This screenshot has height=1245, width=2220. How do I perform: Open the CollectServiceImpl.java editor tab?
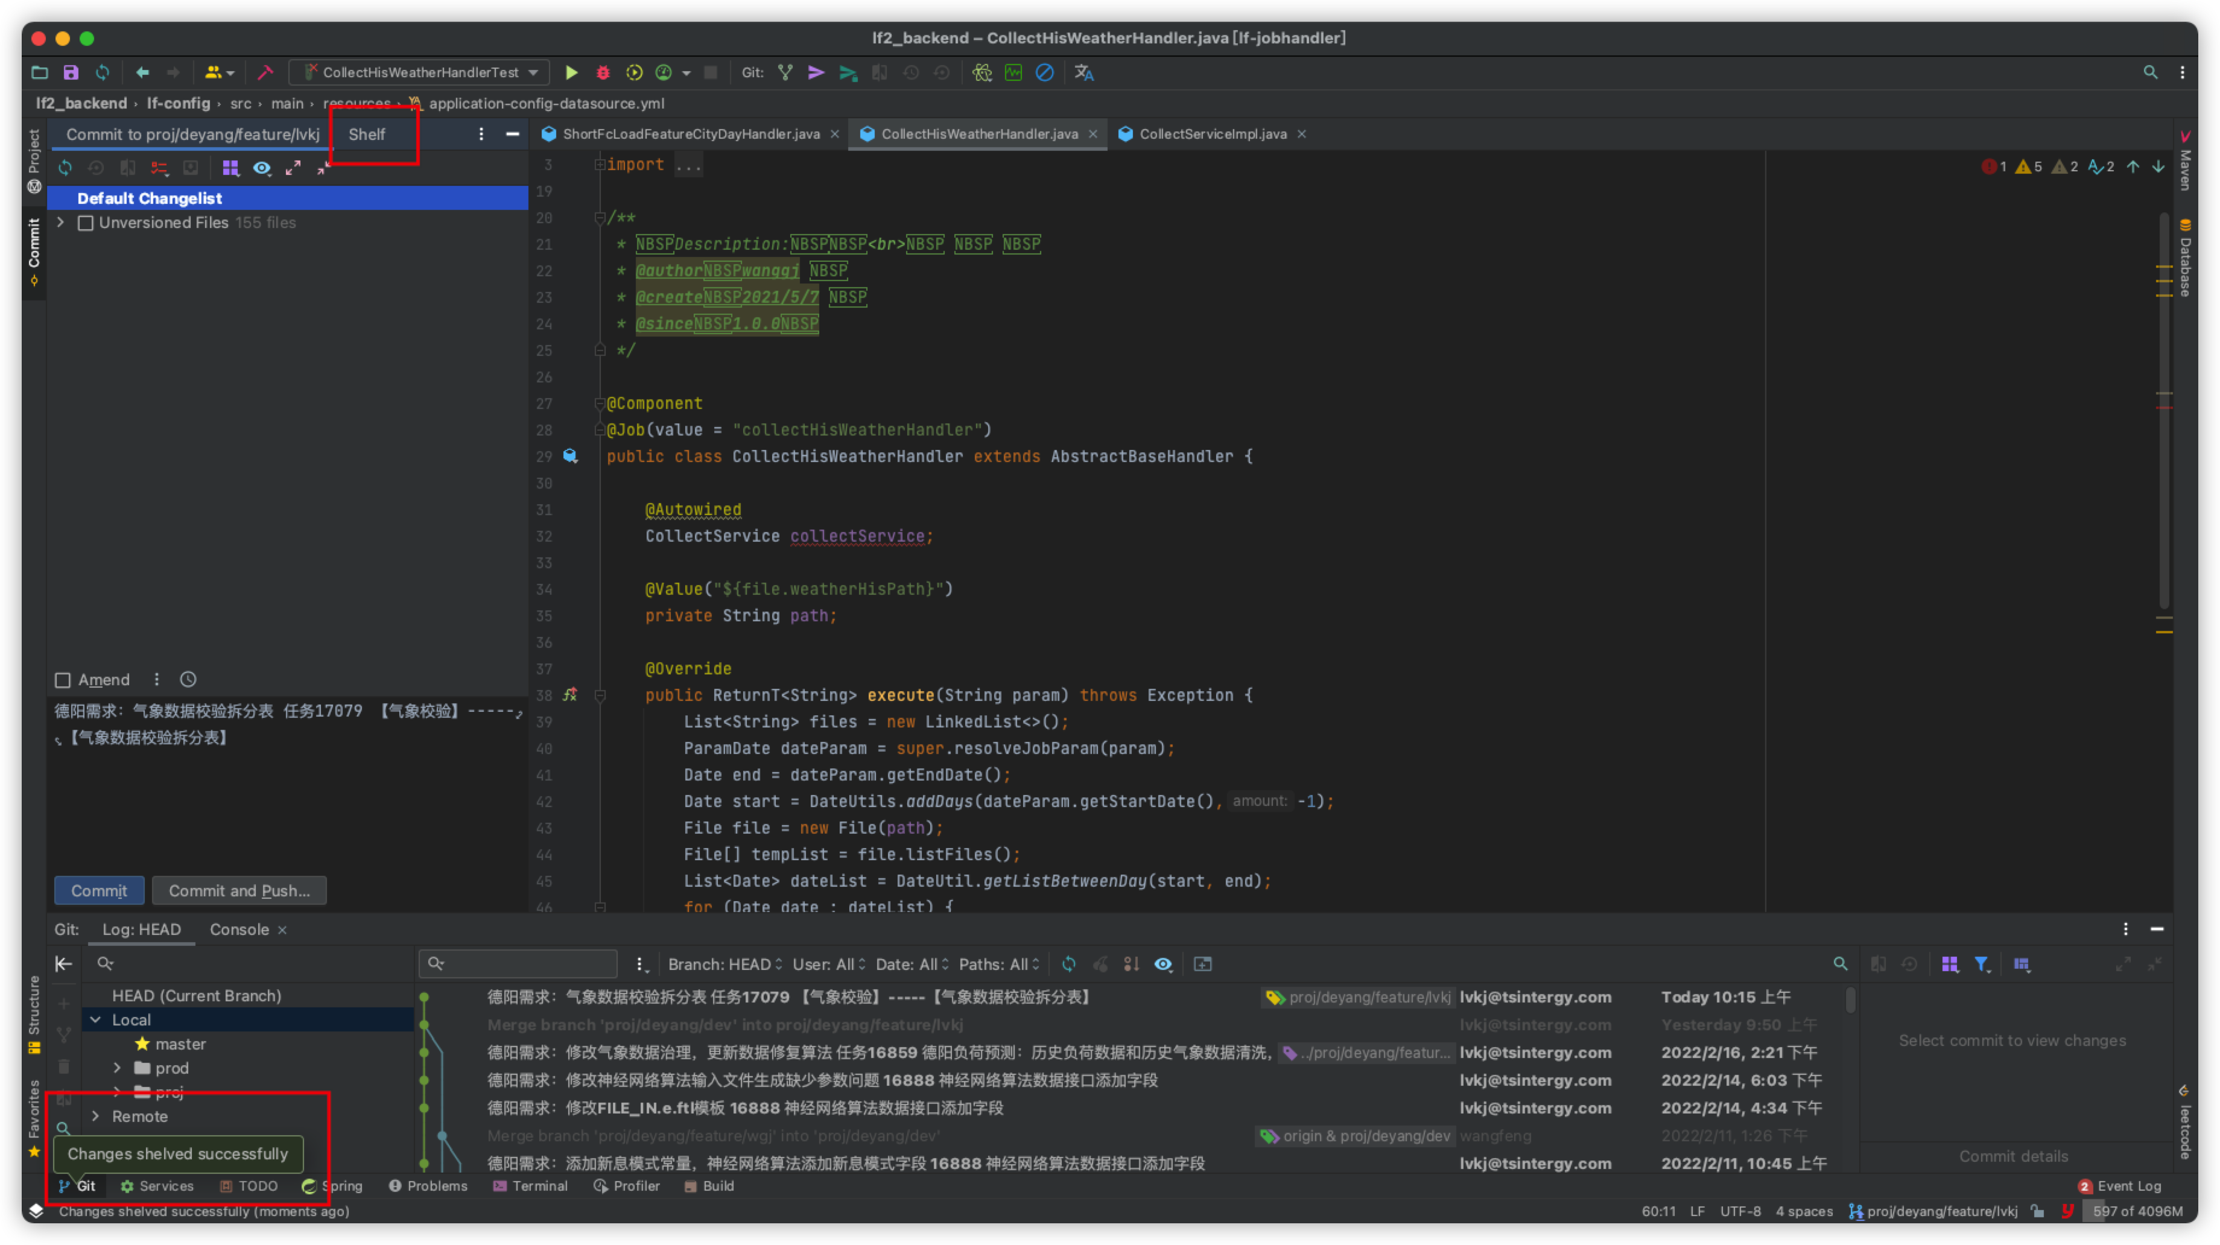click(x=1212, y=135)
